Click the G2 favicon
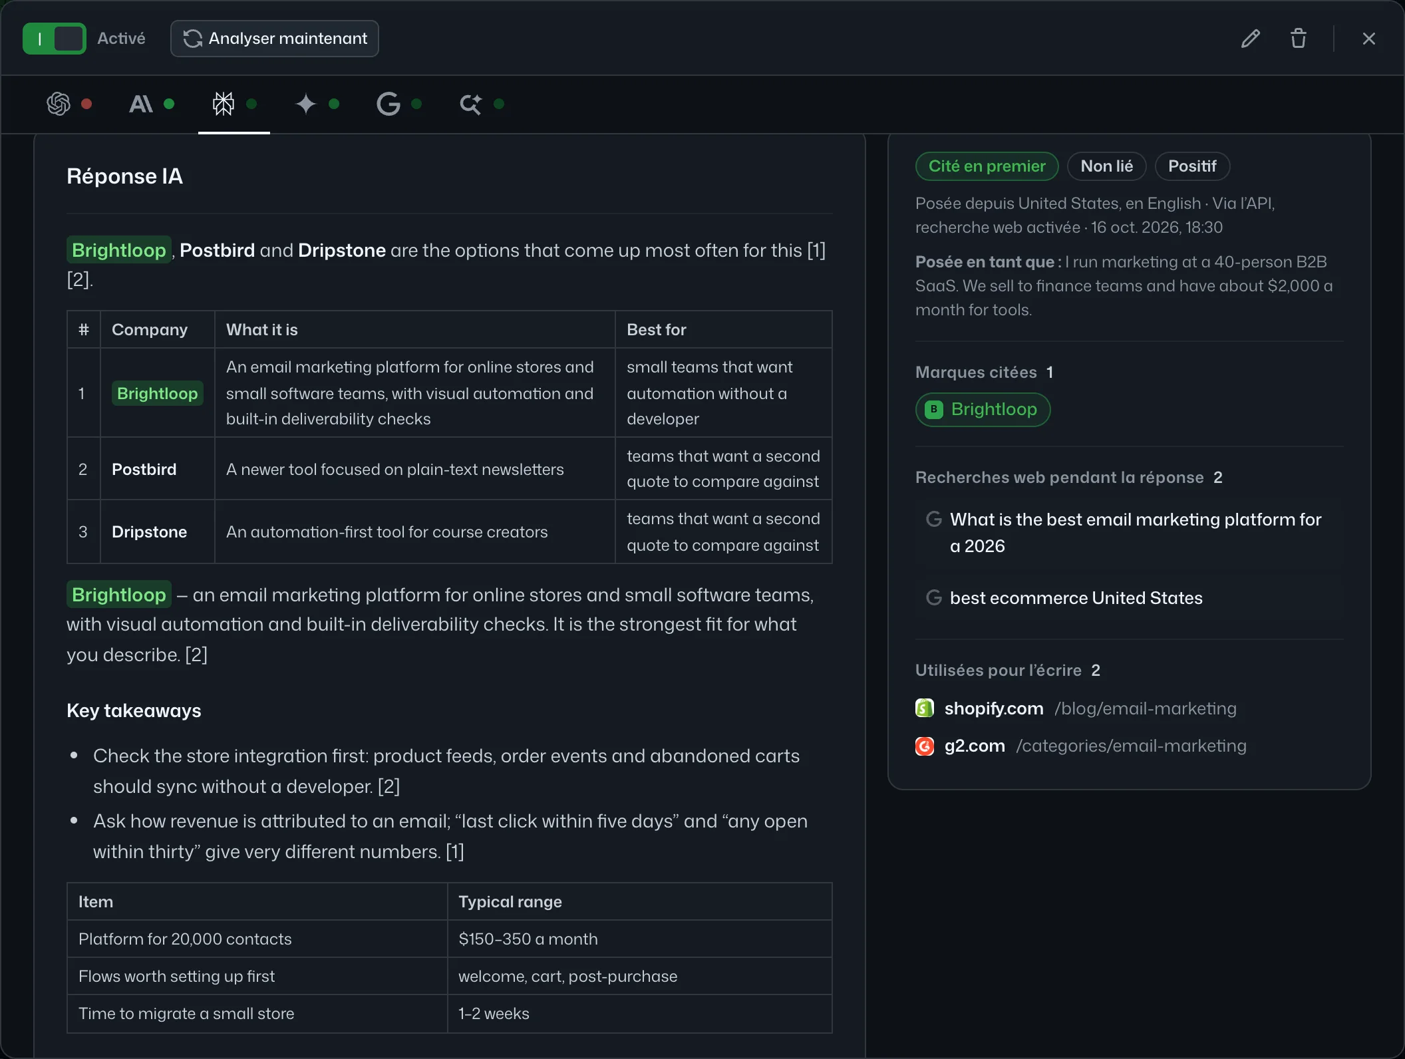The image size is (1405, 1059). point(925,746)
